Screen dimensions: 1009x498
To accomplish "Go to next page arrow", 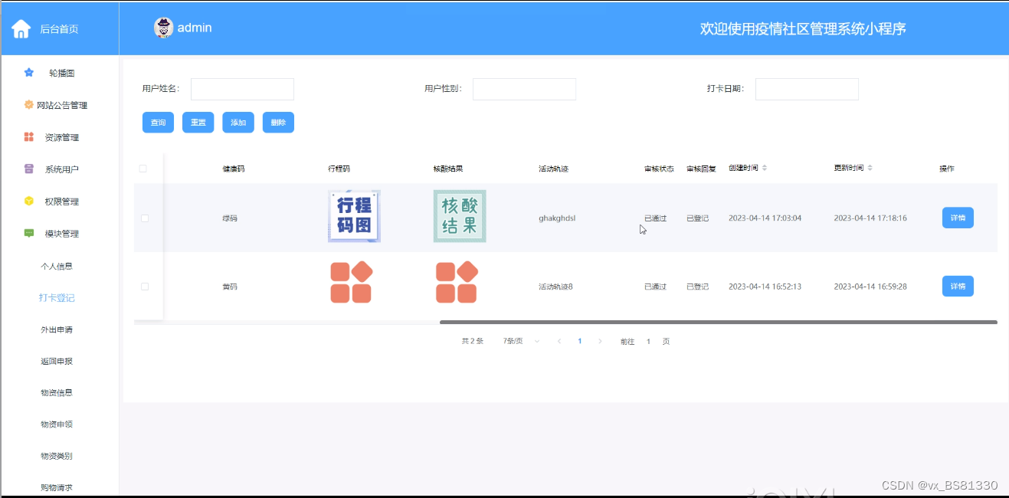I will coord(600,342).
